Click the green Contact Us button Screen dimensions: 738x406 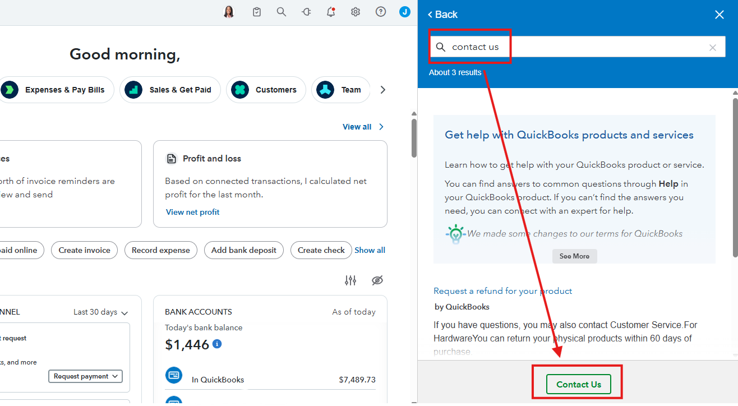(x=579, y=384)
